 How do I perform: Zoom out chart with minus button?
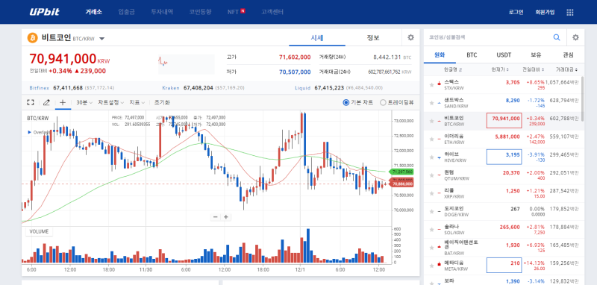coord(216,217)
